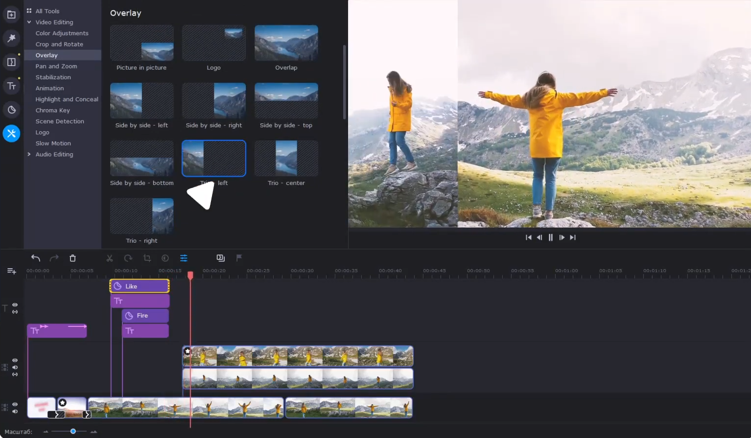The width and height of the screenshot is (751, 438).
Task: Delete the selected clip
Action: coord(72,258)
